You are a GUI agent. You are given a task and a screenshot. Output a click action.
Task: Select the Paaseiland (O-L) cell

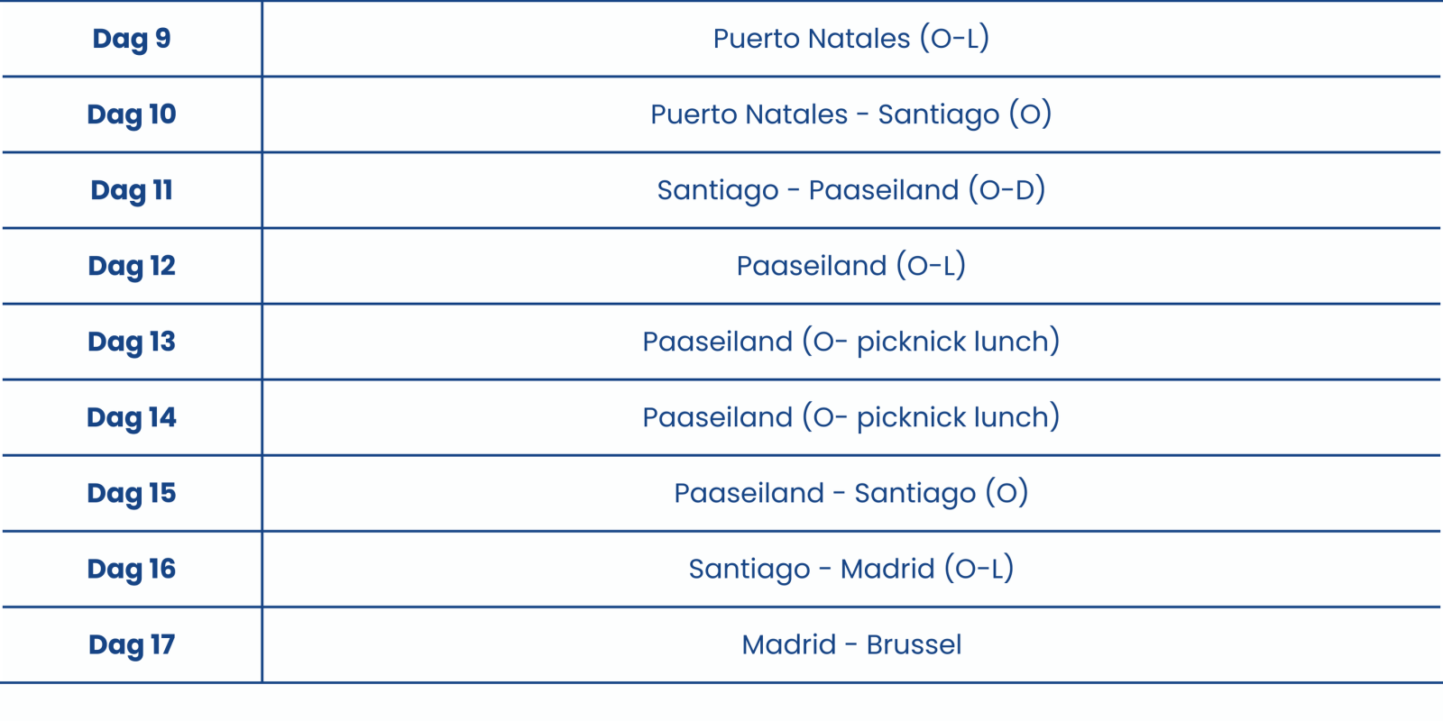(x=850, y=266)
